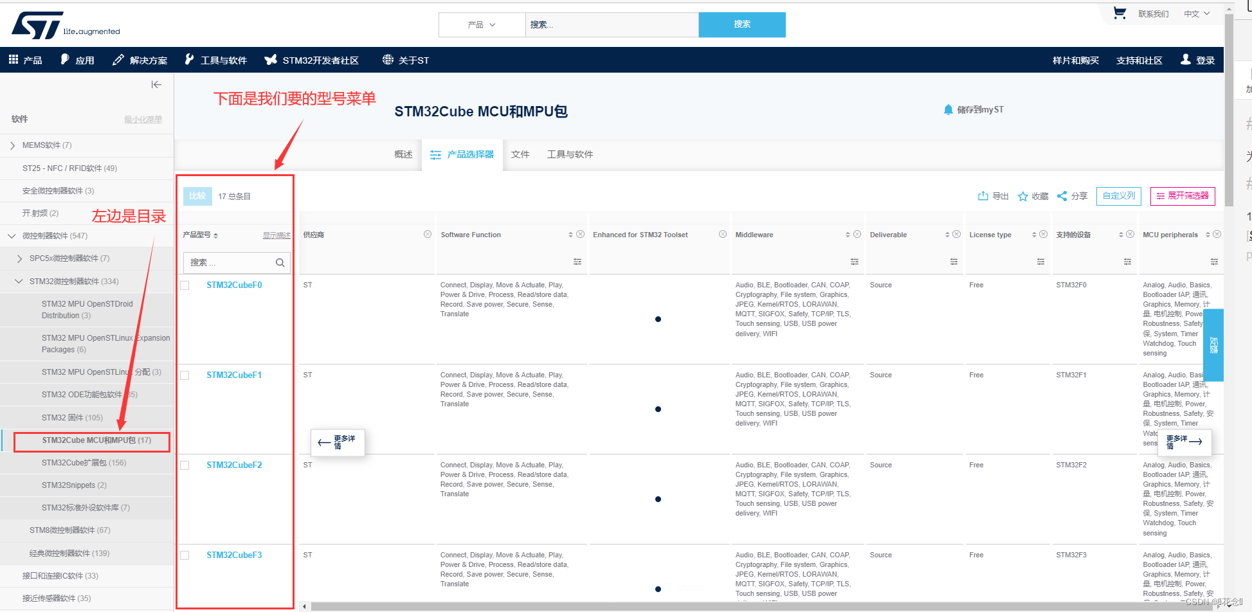Remove the License type column with its X icon
Viewport: 1252px width, 612px height.
(x=1044, y=234)
